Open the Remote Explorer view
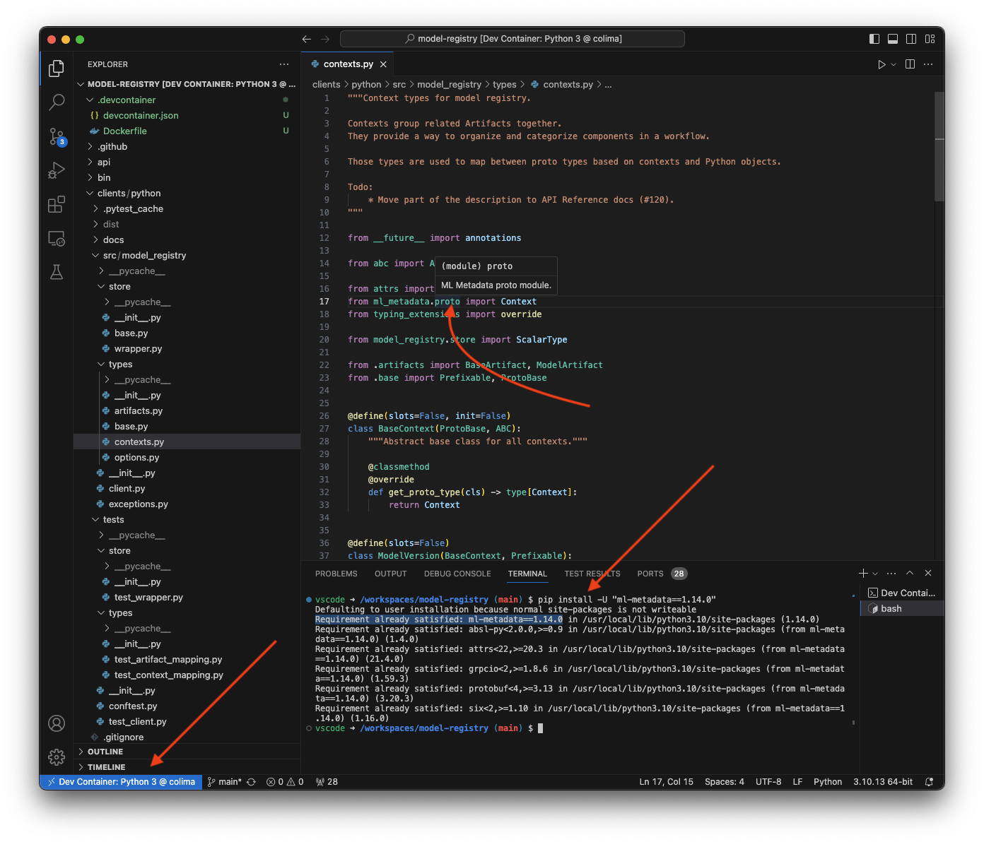 57,239
